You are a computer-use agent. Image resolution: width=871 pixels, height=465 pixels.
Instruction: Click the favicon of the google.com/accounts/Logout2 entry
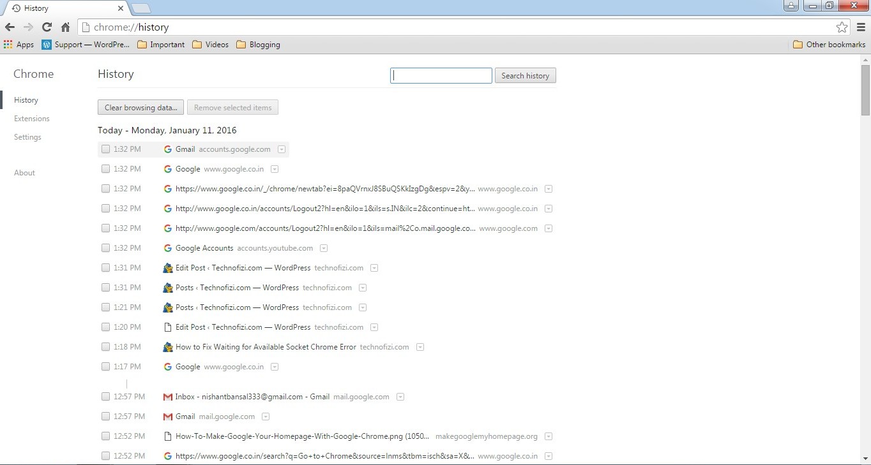tap(168, 228)
